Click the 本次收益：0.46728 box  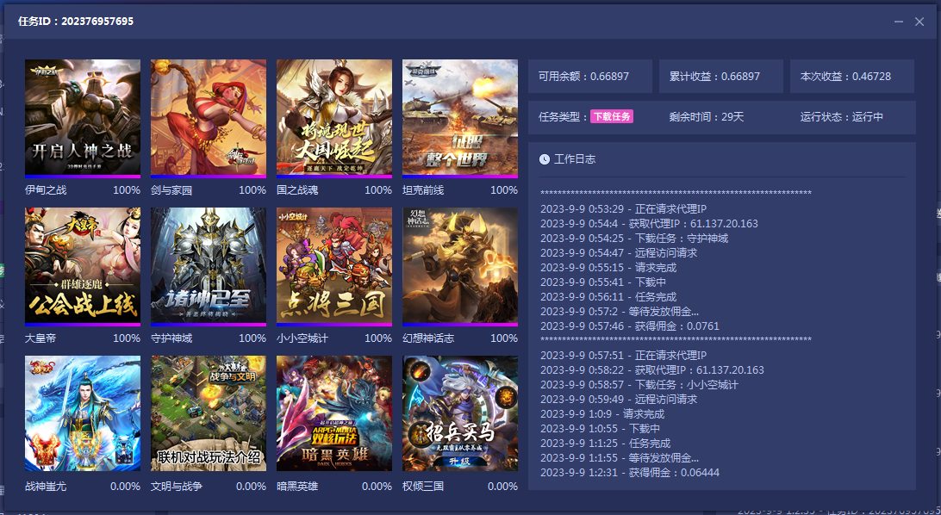click(852, 76)
